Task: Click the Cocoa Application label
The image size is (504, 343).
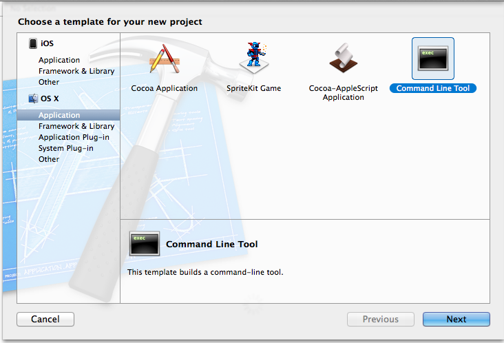Action: [x=165, y=88]
